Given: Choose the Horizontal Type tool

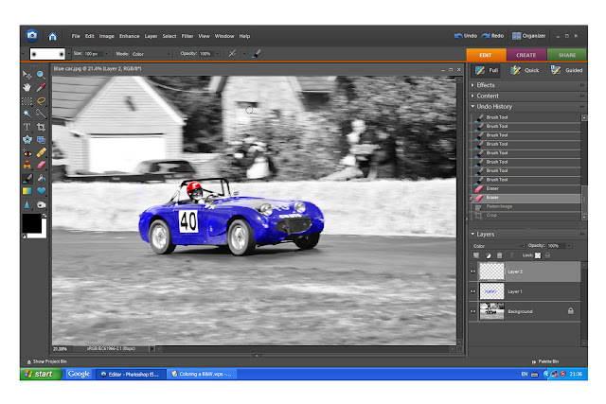Looking at the screenshot, I should [x=27, y=126].
